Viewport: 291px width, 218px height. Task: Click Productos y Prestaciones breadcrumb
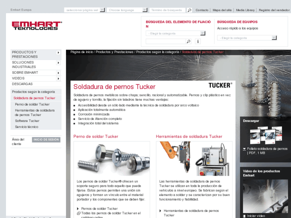[114, 52]
